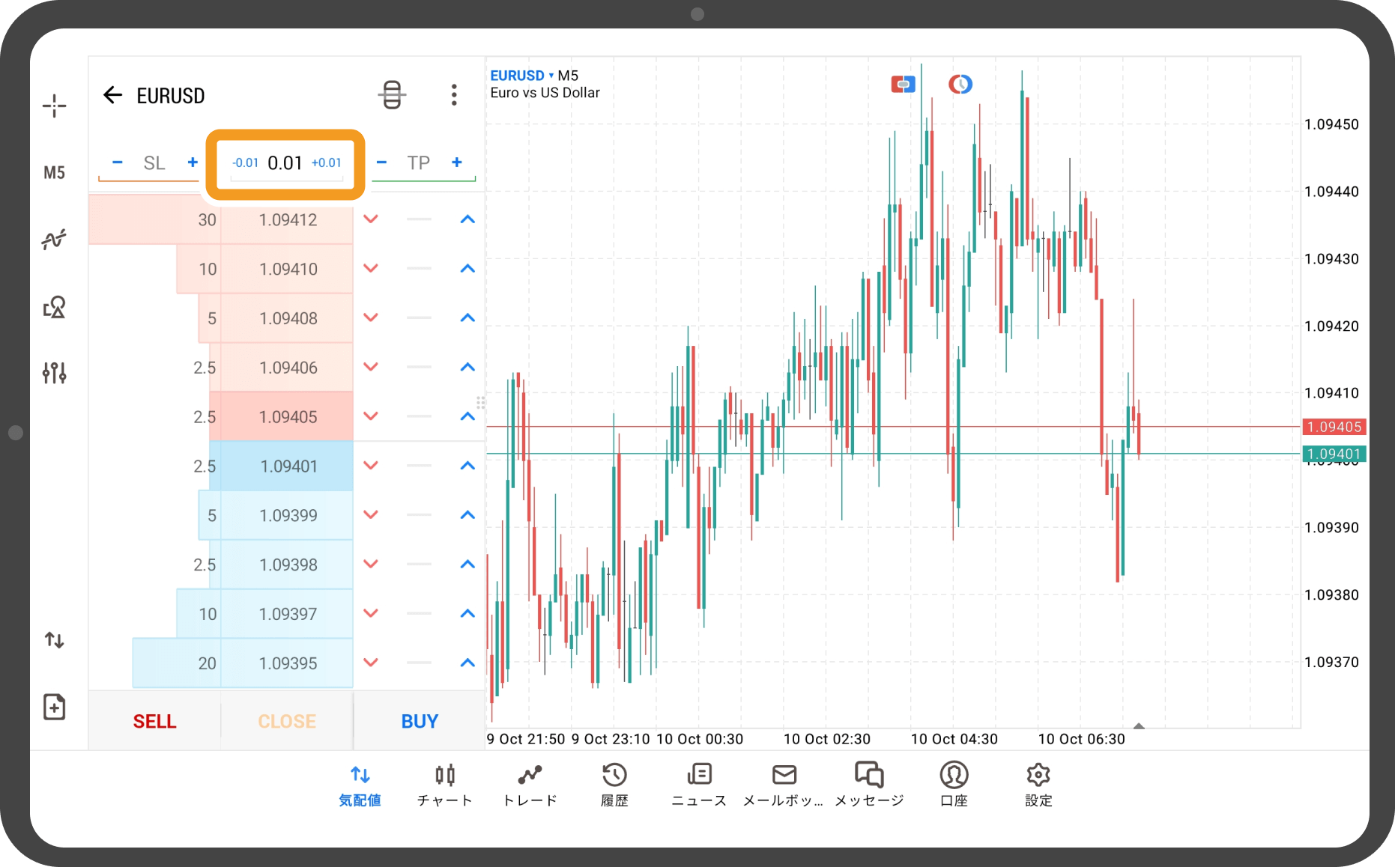Increase stop loss with SL plus control
The height and width of the screenshot is (867, 1395).
[x=193, y=162]
